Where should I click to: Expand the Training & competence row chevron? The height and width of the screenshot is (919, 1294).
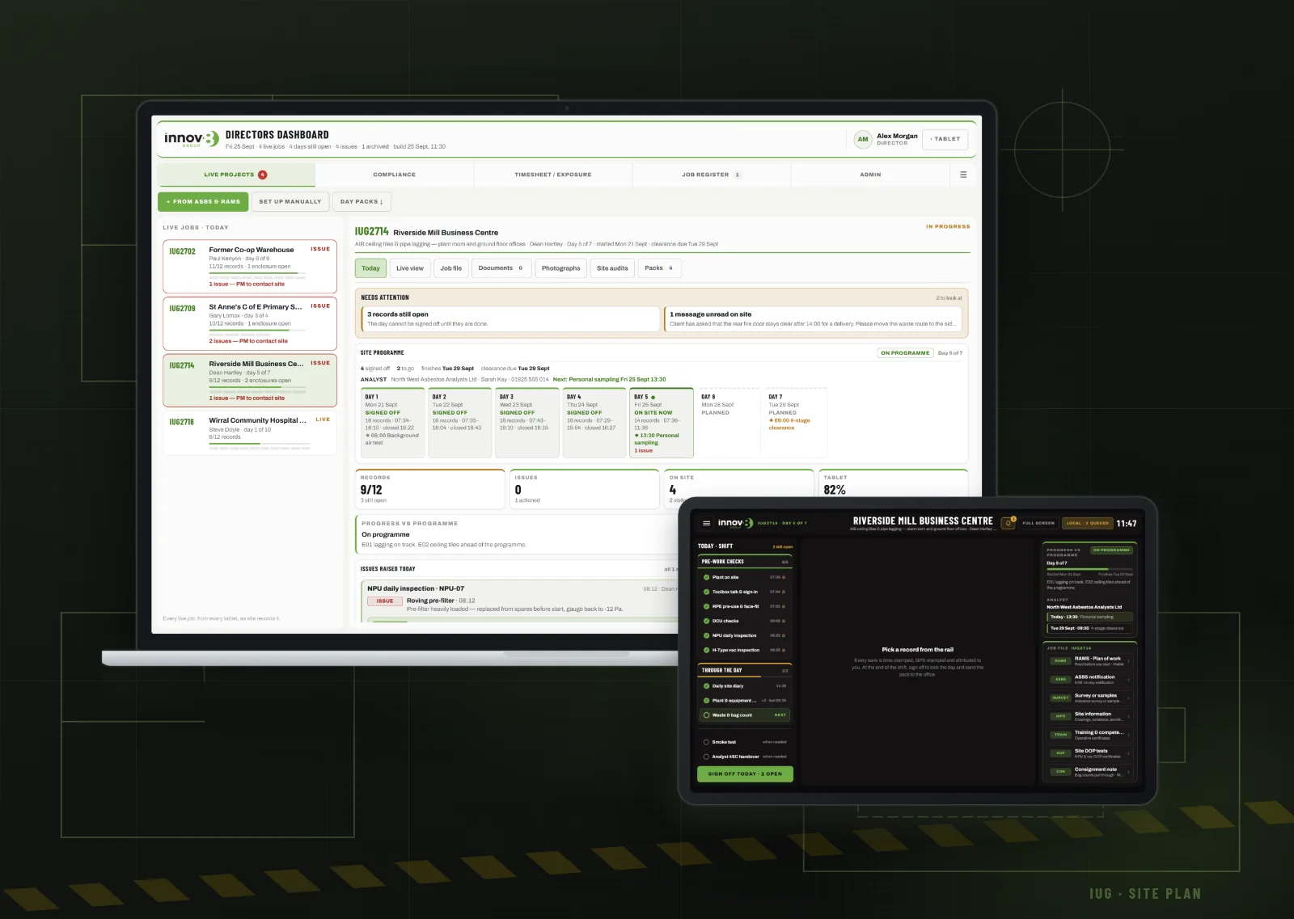1128,735
